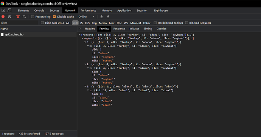Open the Online throttling dropdown

[86, 17]
